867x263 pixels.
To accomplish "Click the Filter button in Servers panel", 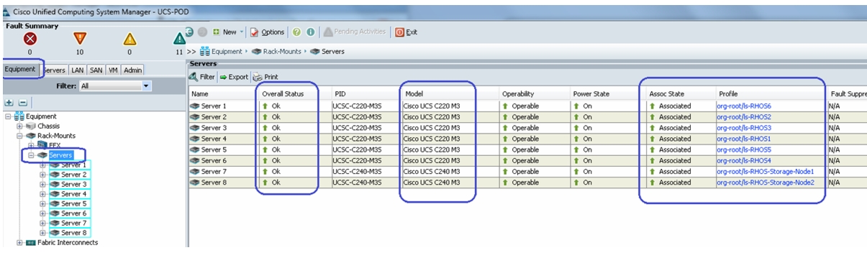I will [x=202, y=77].
